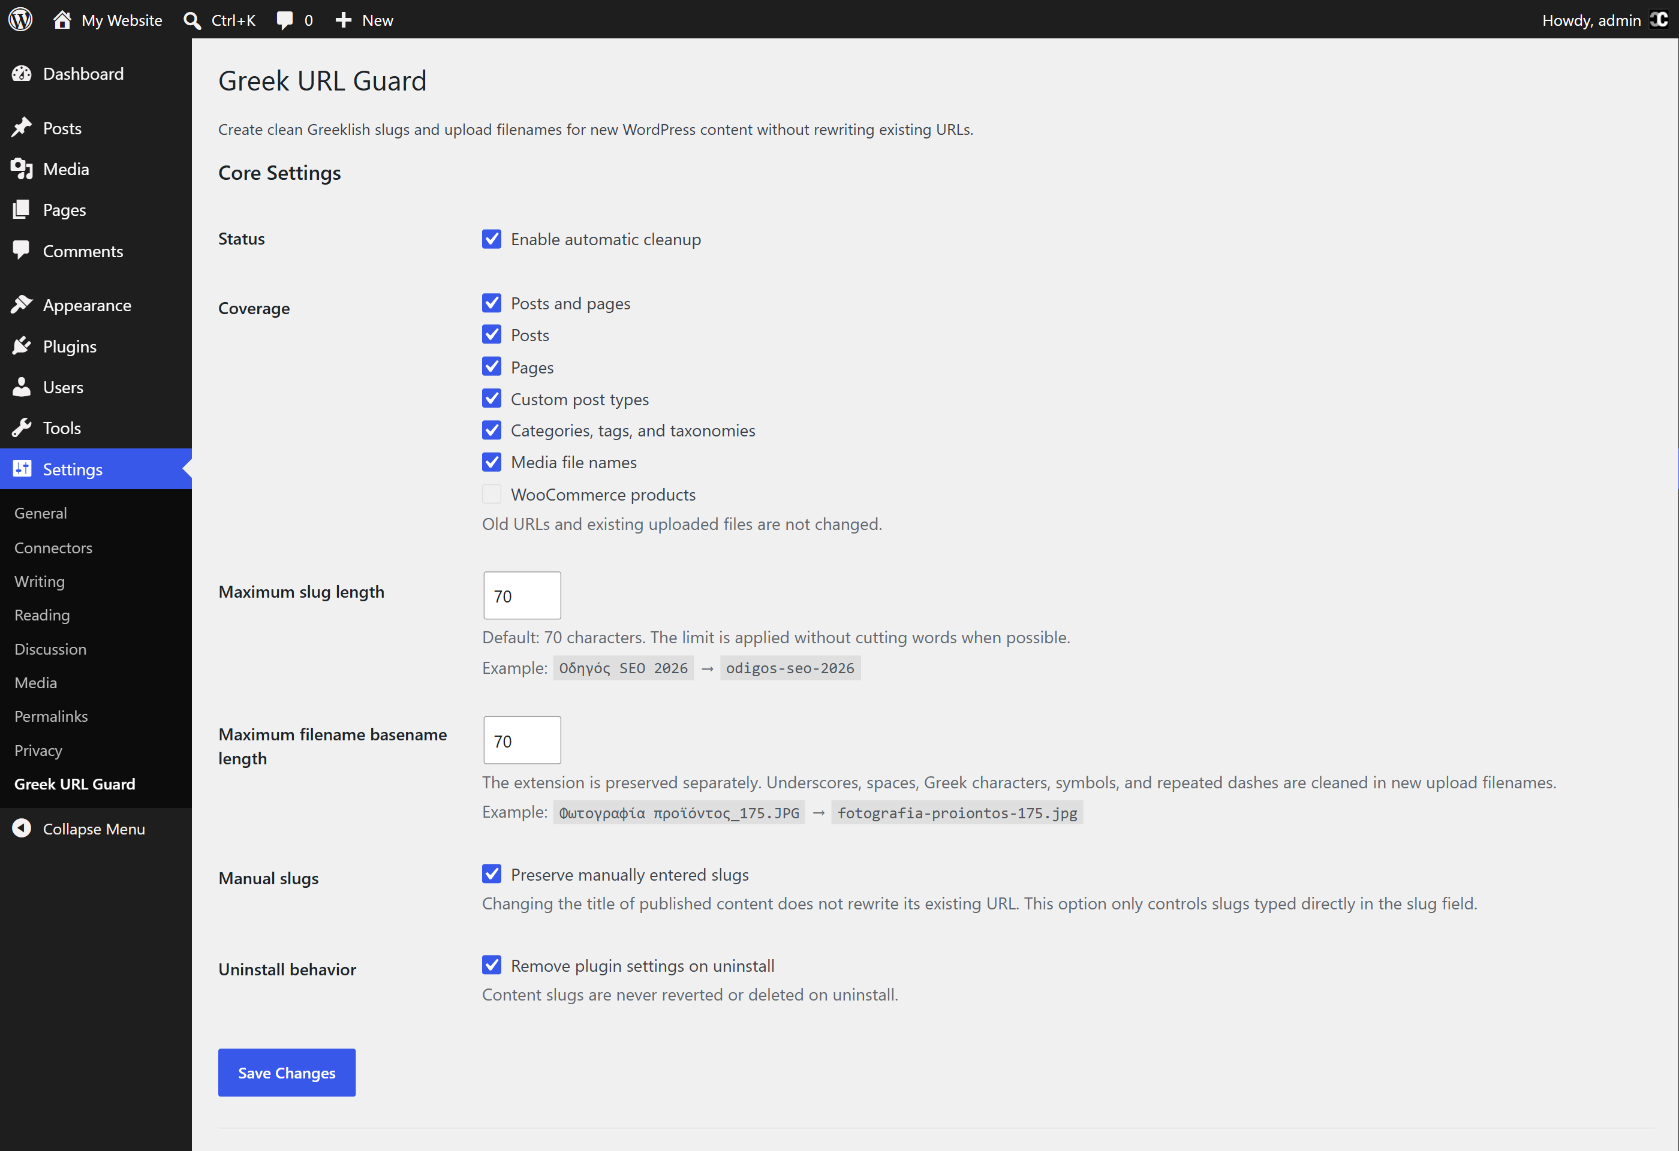Image resolution: width=1679 pixels, height=1151 pixels.
Task: Click the Collapse Menu arrow icon
Action: tap(22, 828)
